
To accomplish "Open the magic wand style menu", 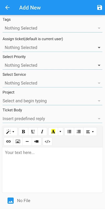I will coord(10,132).
